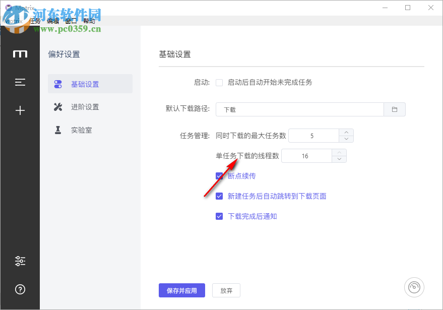Click the 下载完成后通知 label text
This screenshot has width=443, height=310.
[x=252, y=216]
